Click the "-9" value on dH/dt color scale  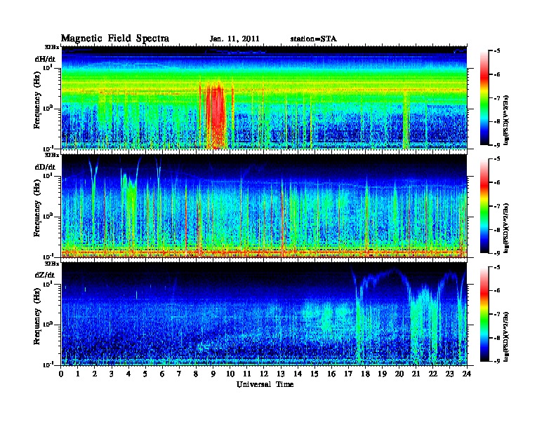click(497, 145)
